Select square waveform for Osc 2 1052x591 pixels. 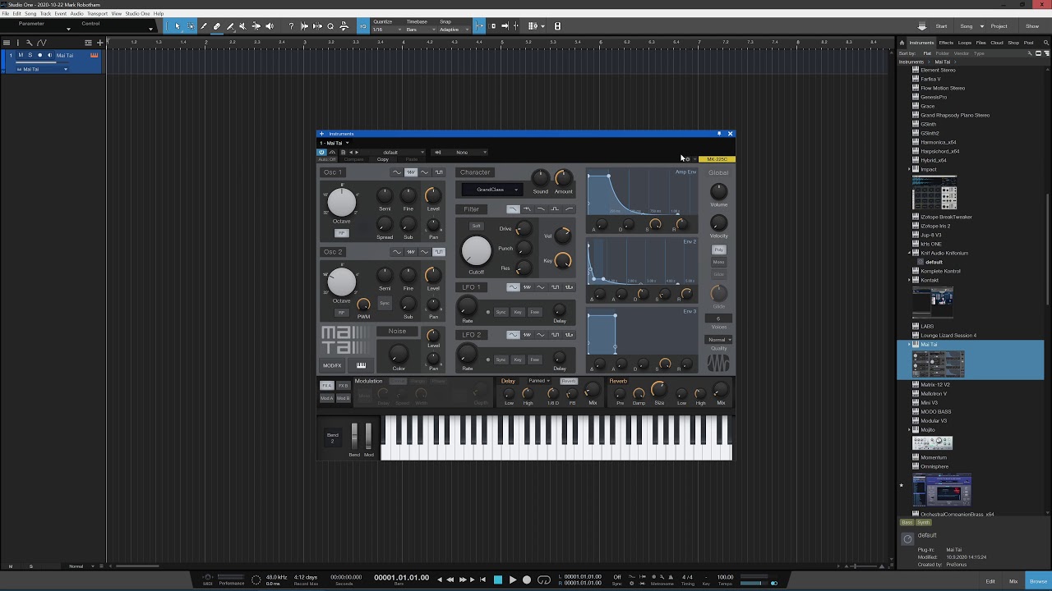point(439,252)
